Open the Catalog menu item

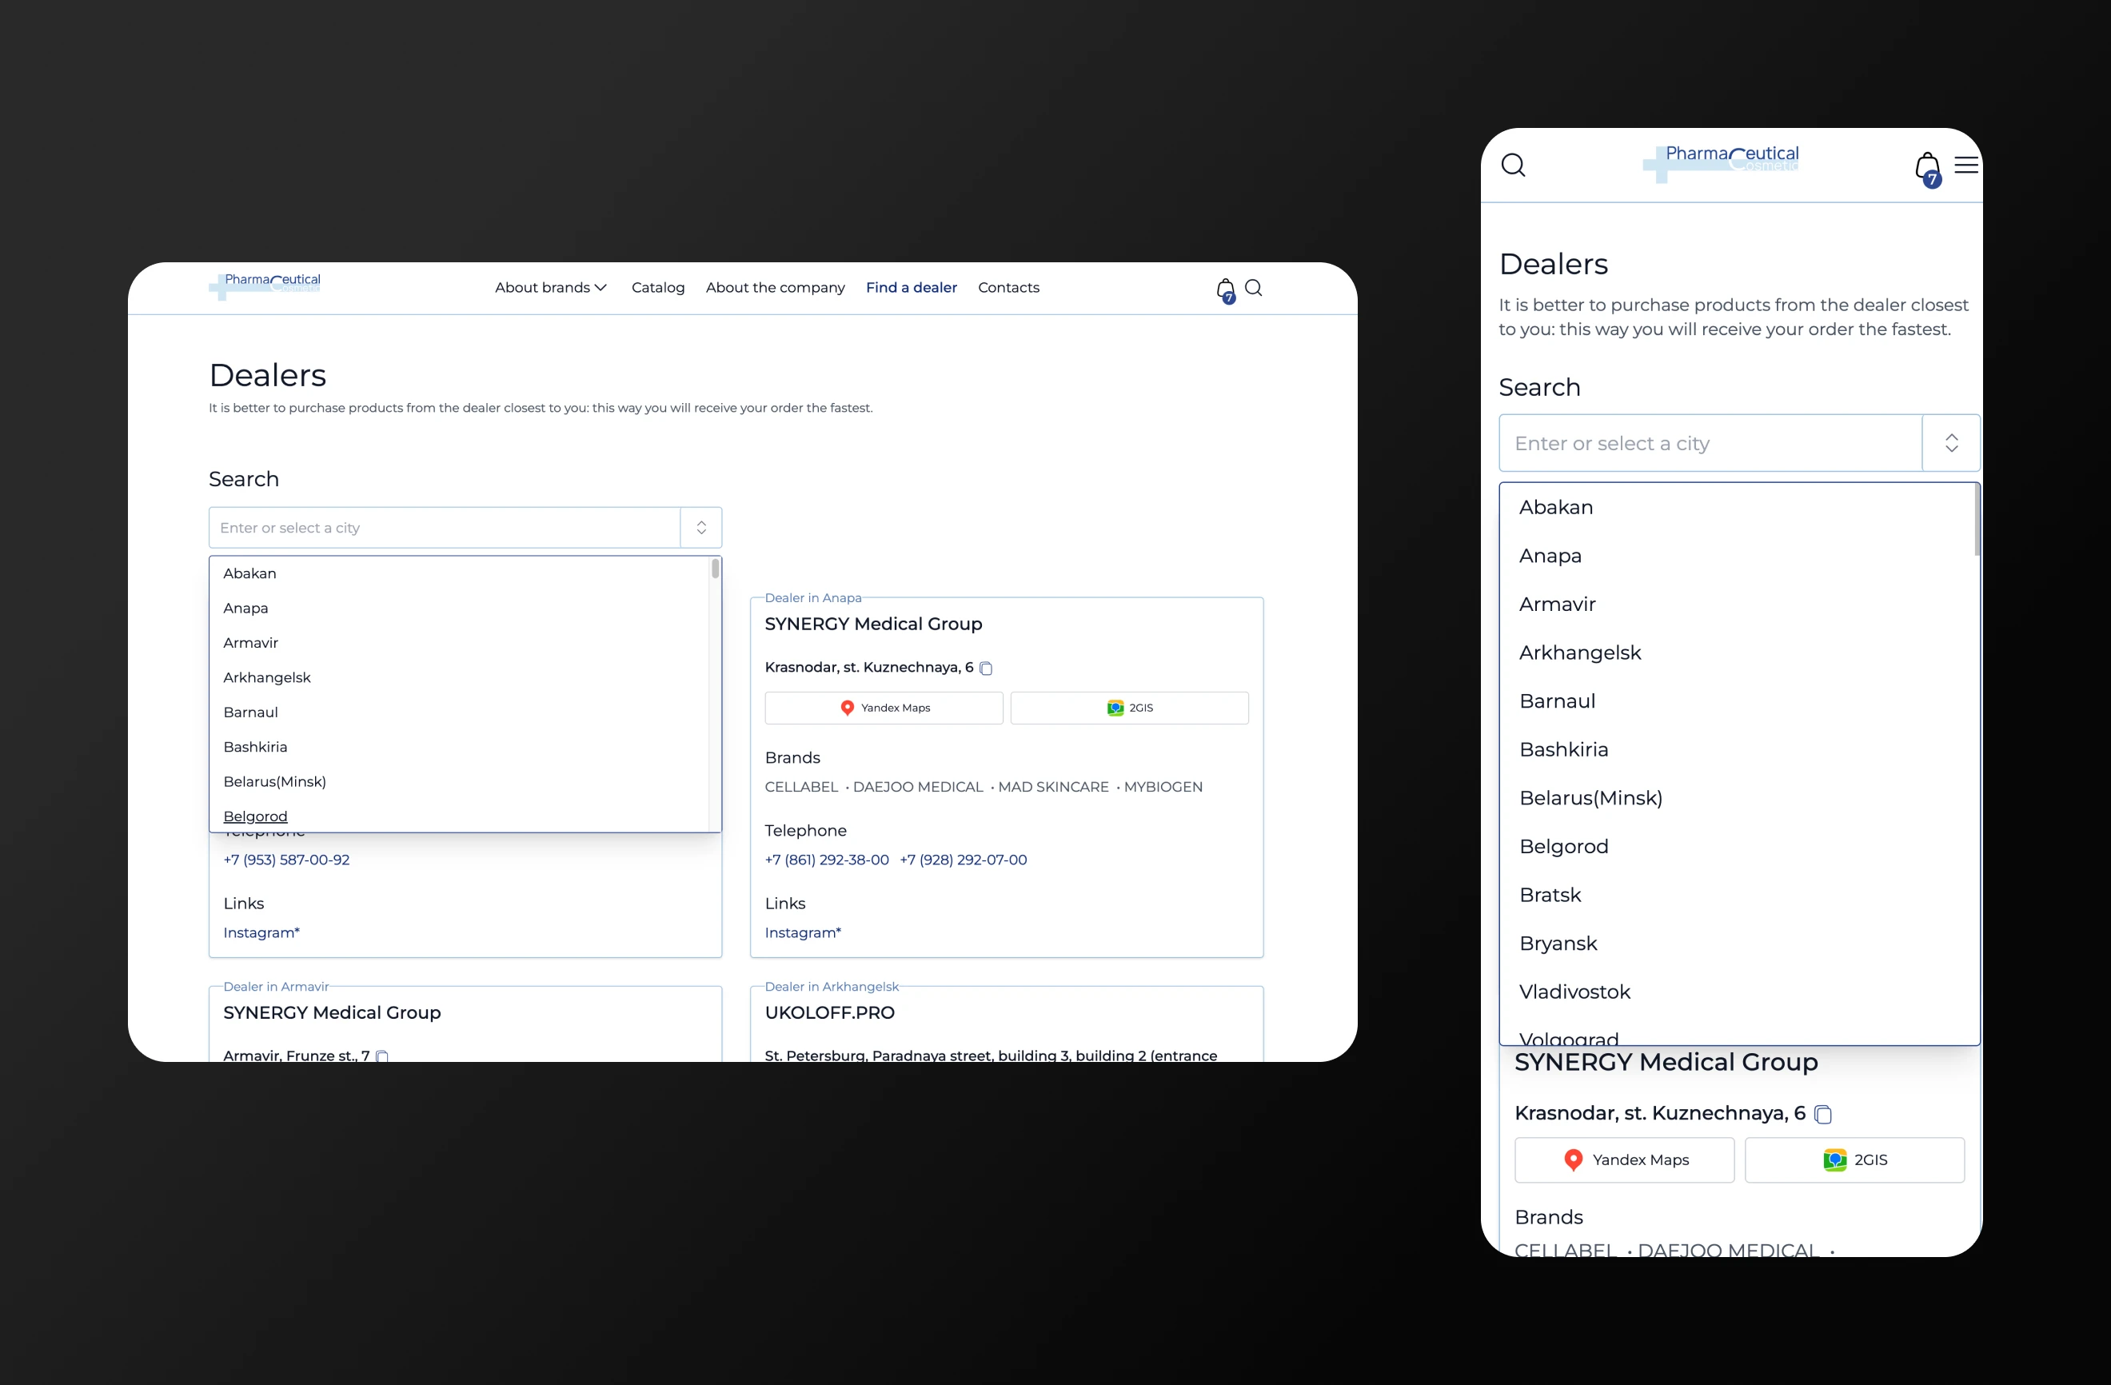coord(658,287)
